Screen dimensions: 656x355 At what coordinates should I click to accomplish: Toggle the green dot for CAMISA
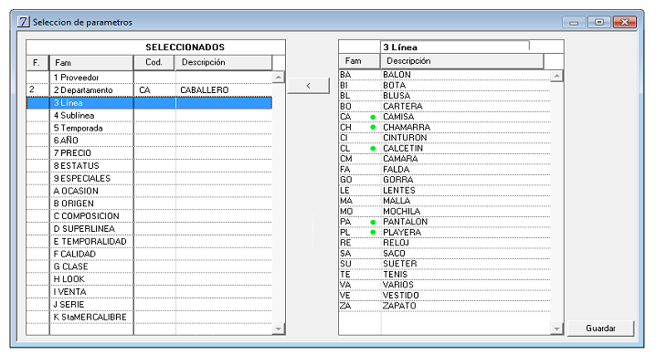tap(373, 117)
